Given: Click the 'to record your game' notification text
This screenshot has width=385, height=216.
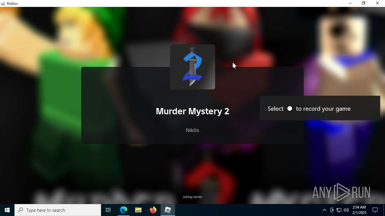Looking at the screenshot, I should (323, 109).
